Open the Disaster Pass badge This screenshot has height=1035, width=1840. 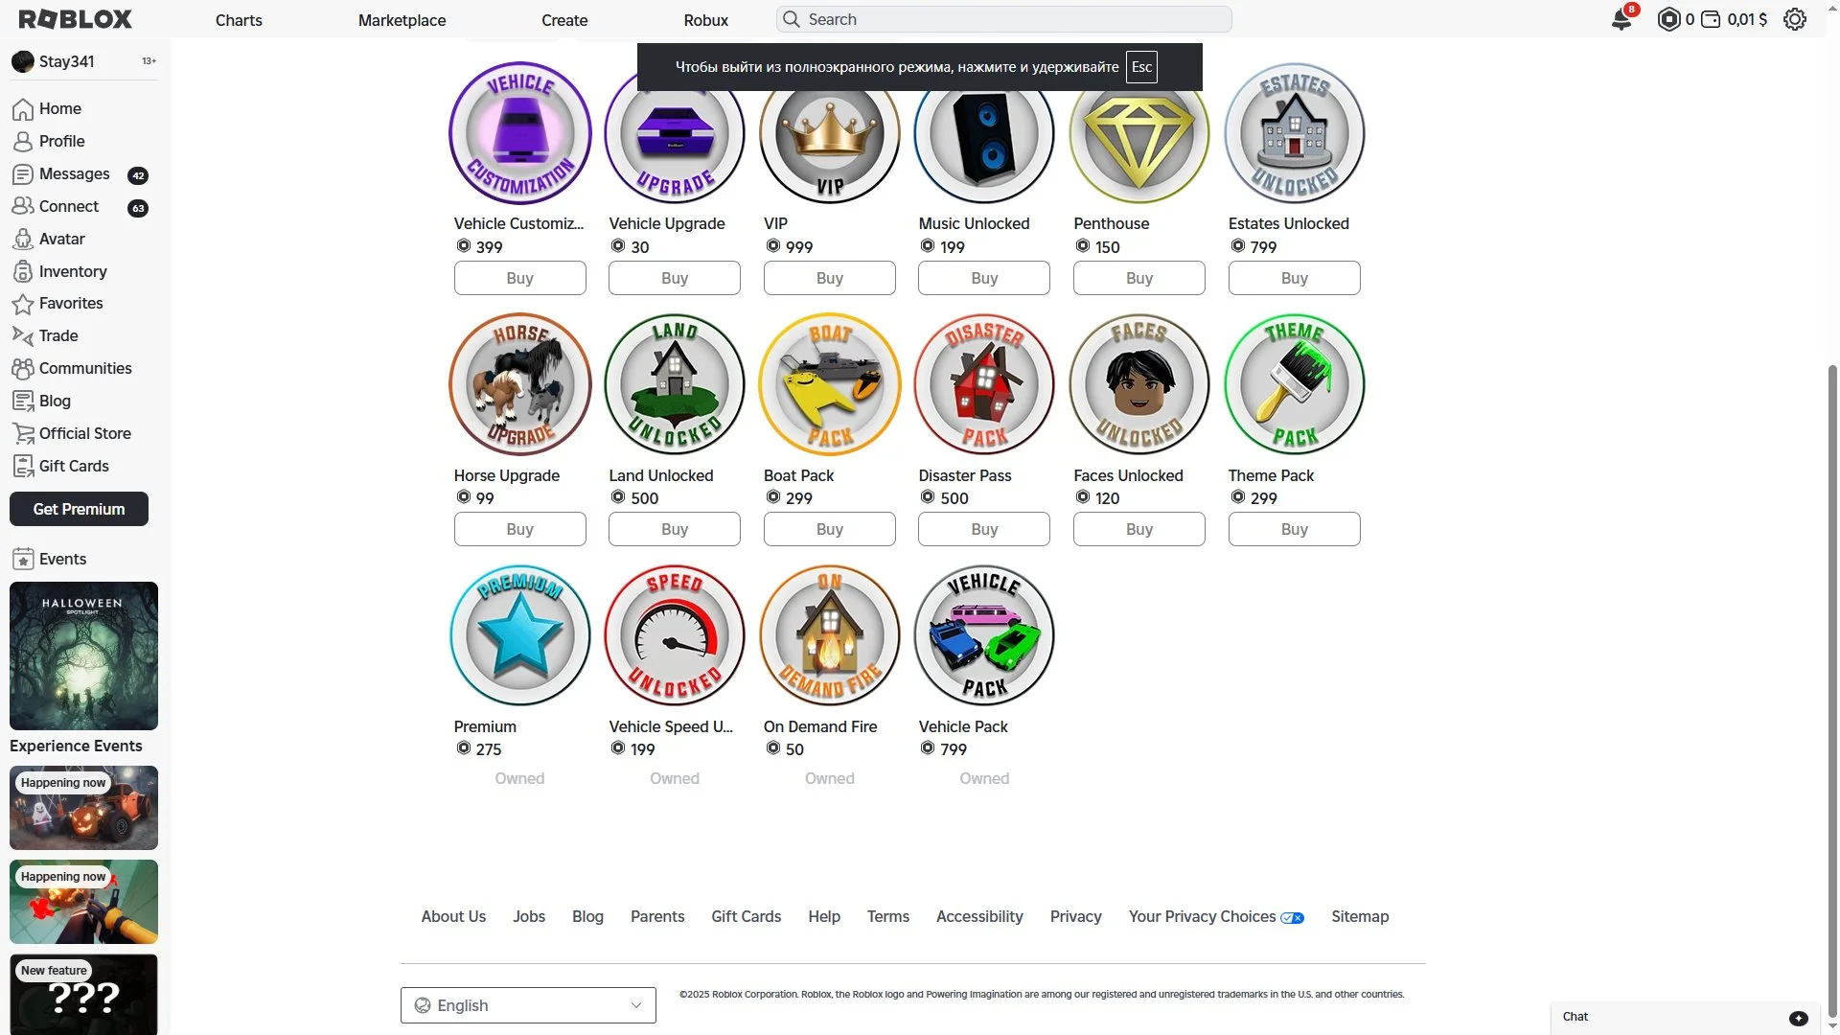pyautogui.click(x=984, y=384)
